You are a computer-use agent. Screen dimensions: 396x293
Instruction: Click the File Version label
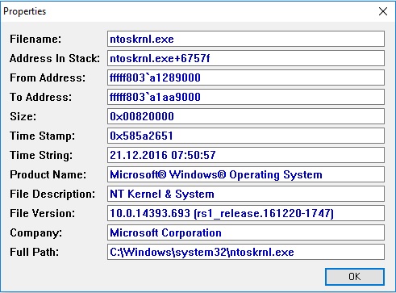click(x=42, y=213)
